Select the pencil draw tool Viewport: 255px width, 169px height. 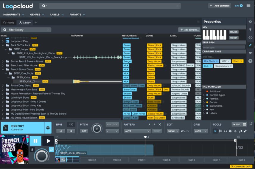click(x=245, y=131)
